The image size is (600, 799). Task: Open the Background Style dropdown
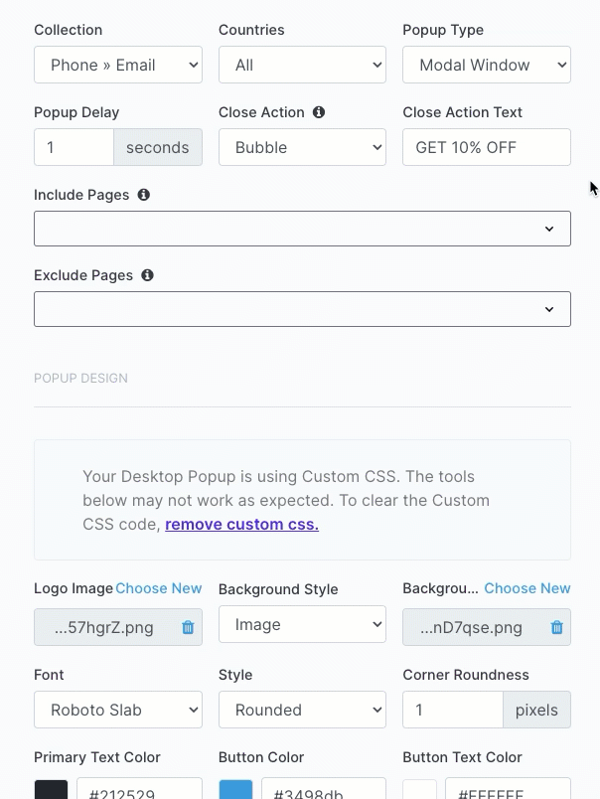click(303, 624)
